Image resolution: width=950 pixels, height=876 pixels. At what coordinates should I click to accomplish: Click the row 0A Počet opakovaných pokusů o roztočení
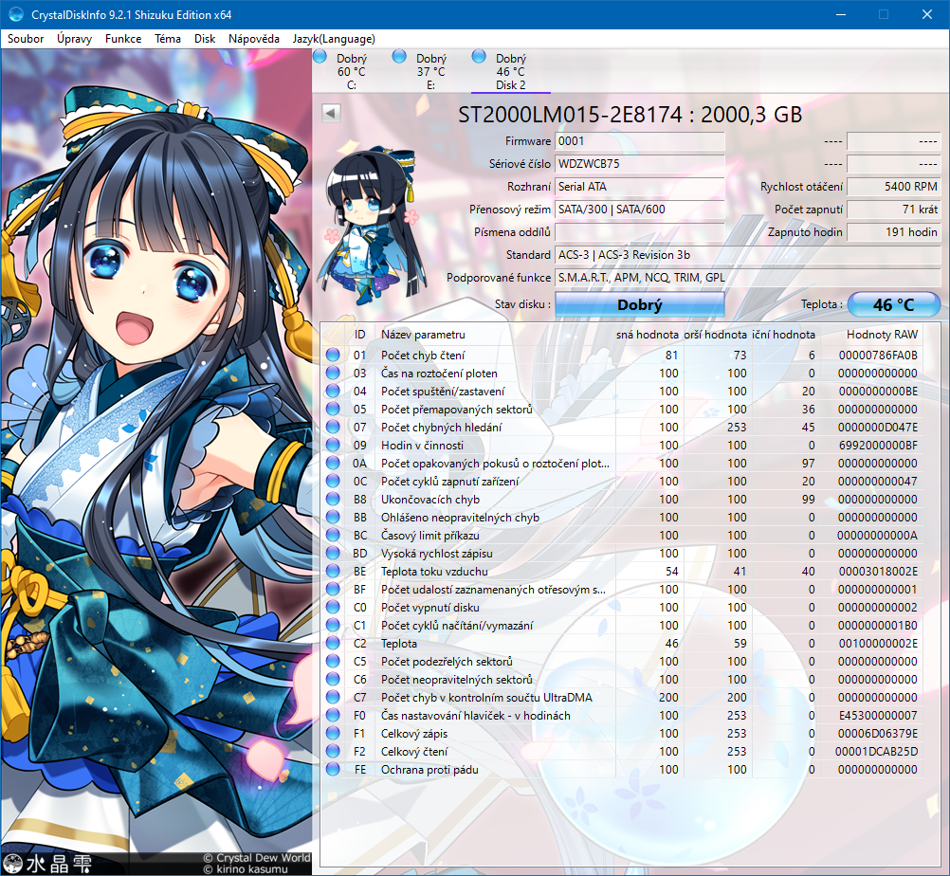click(622, 464)
